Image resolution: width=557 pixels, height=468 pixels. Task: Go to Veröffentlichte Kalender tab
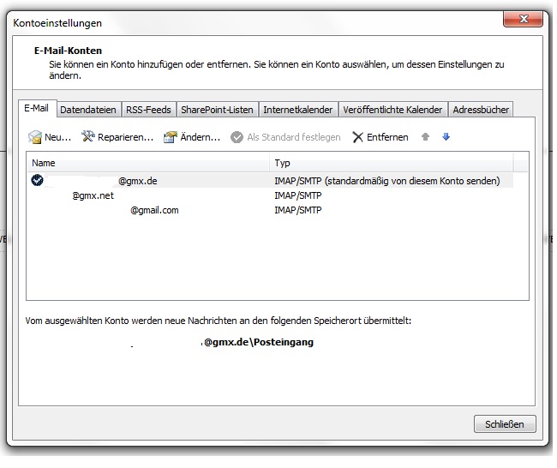(392, 110)
